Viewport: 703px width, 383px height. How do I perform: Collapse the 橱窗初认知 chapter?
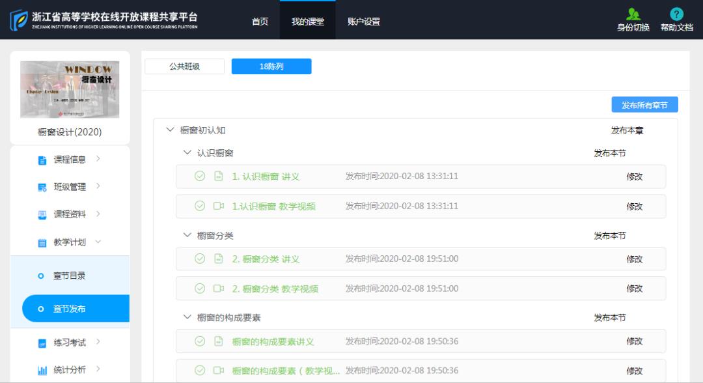(x=171, y=130)
